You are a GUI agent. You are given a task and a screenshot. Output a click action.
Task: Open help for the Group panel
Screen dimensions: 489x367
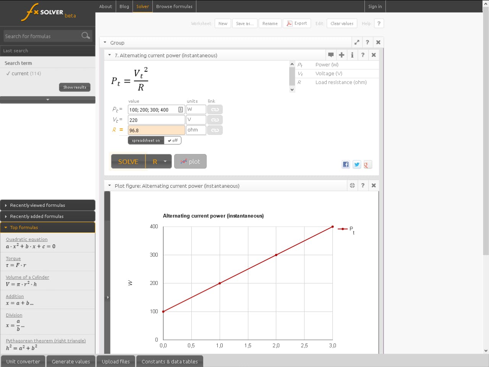point(368,42)
